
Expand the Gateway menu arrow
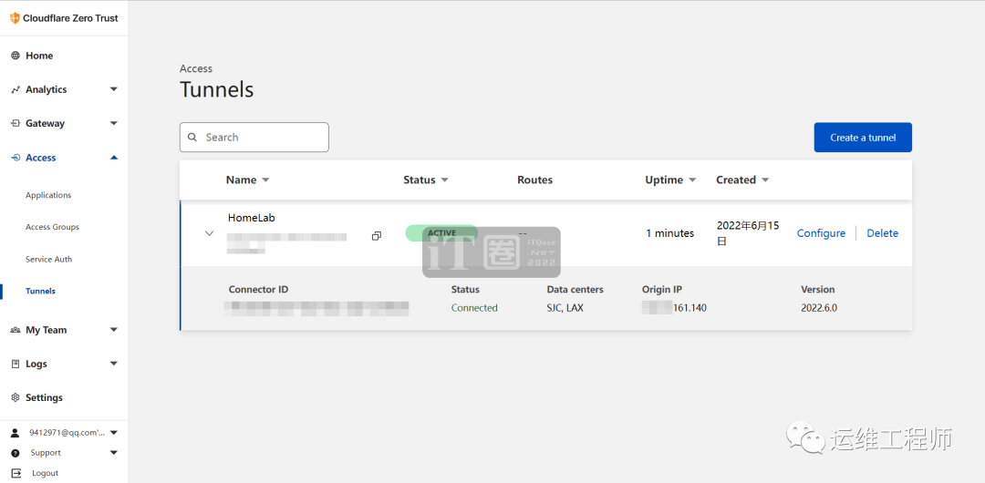point(114,124)
